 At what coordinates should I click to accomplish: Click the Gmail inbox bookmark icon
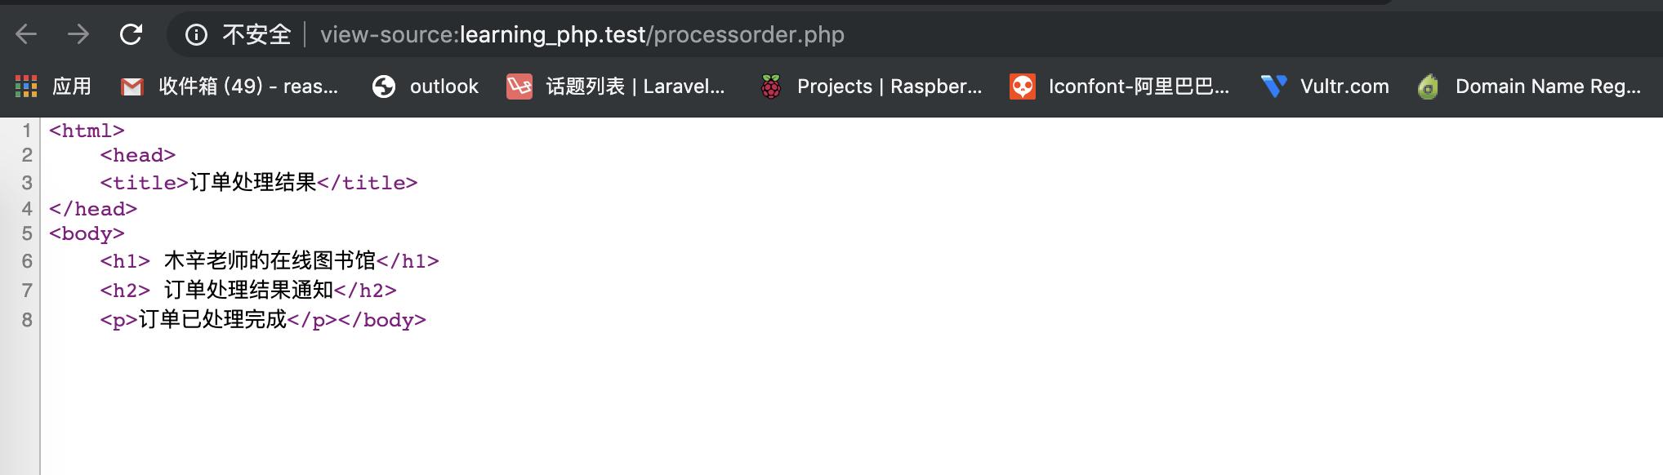(131, 86)
